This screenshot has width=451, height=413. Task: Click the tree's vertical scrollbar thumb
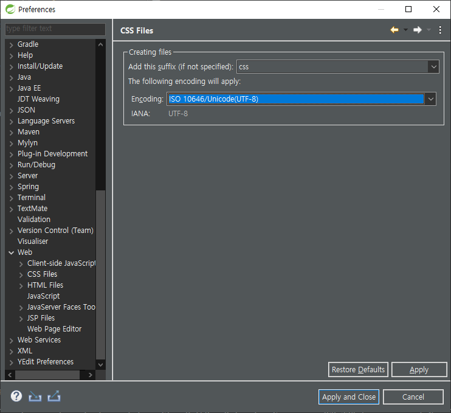point(100,275)
